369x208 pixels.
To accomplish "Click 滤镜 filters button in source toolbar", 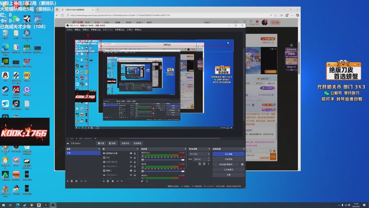I will tap(113, 143).
